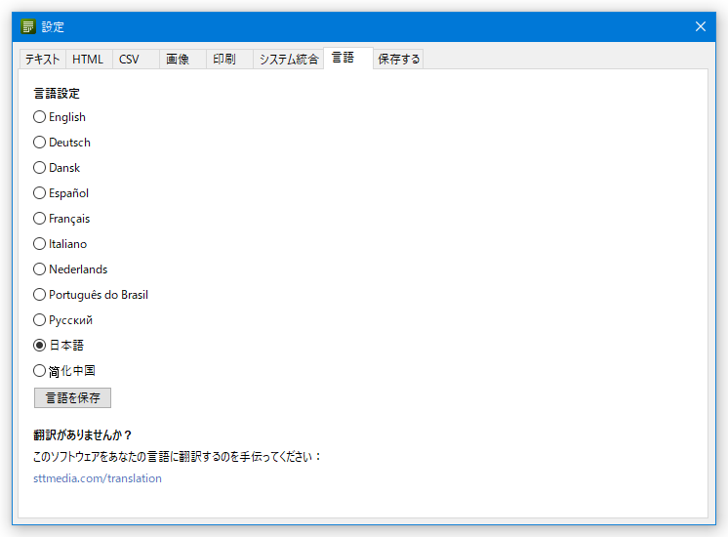Image resolution: width=728 pixels, height=537 pixels.
Task: Click the 言語を保存 button
Action: [x=72, y=397]
